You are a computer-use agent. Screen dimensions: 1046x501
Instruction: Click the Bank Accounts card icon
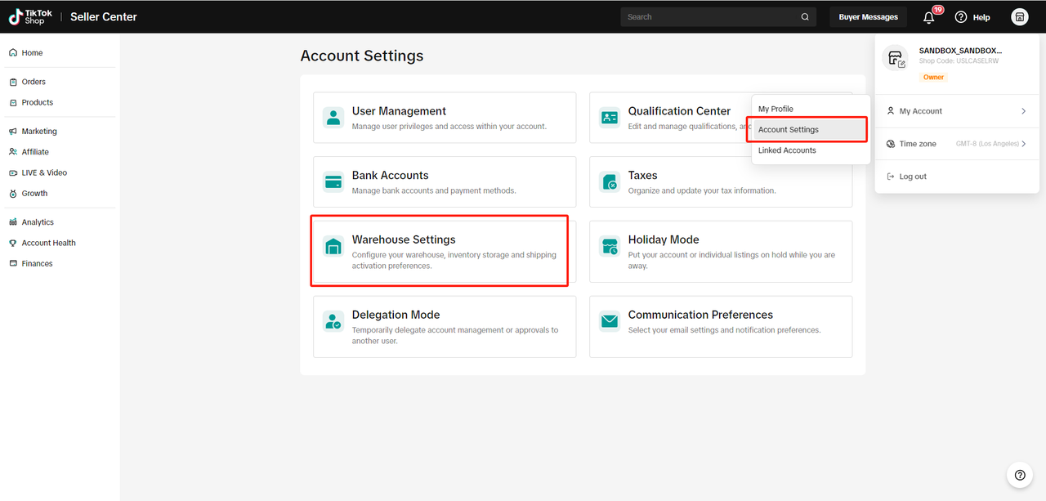tap(333, 181)
